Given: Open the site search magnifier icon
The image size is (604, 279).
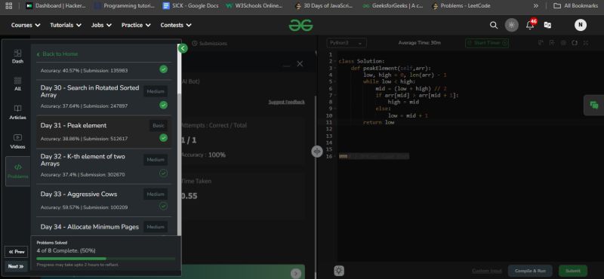Looking at the screenshot, I should click(494, 25).
